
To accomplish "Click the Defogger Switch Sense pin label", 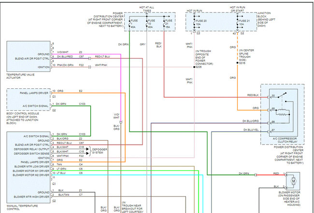I will 31,154.
